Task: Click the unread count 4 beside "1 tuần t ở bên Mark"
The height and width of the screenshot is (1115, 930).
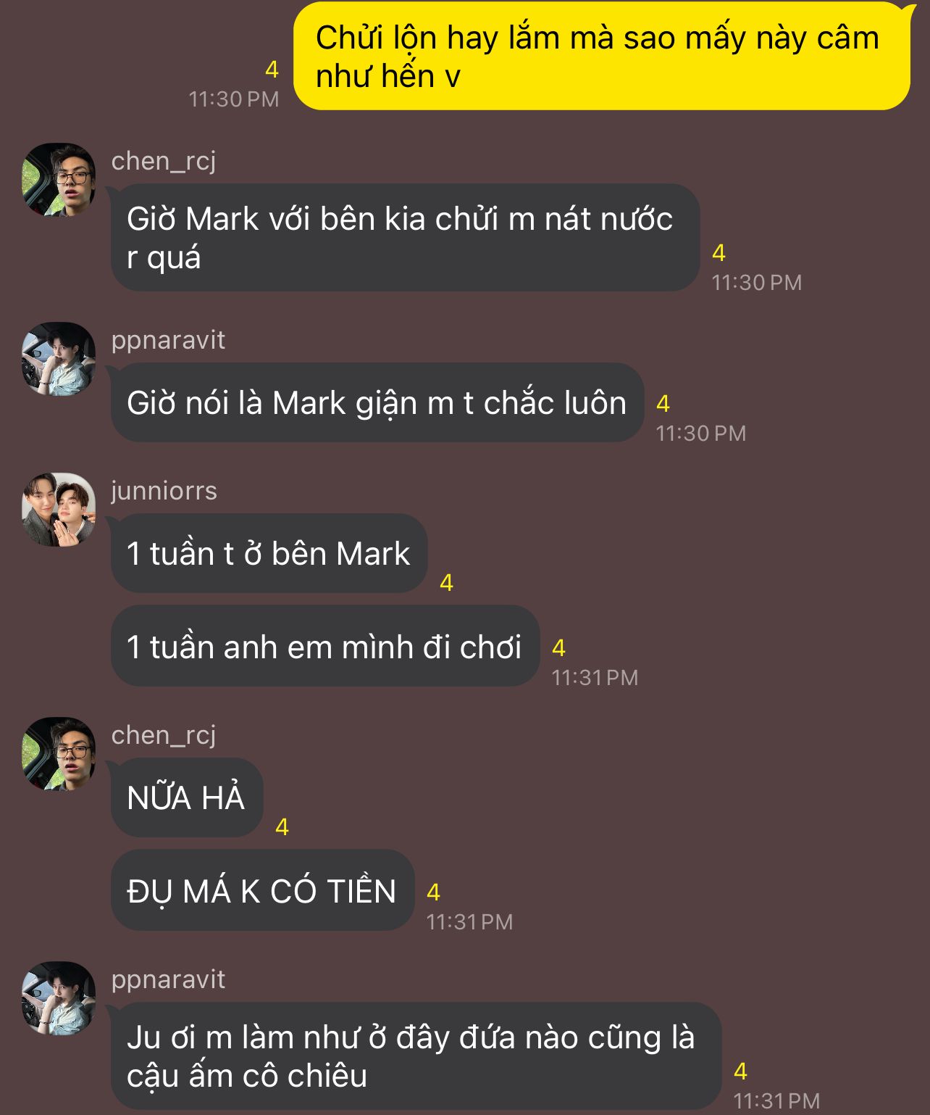Action: point(447,582)
